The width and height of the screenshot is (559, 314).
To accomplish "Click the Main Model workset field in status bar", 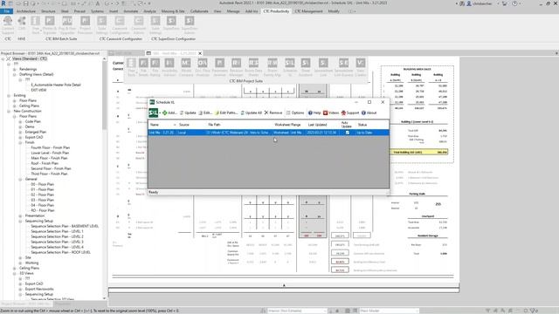I will tap(389, 311).
